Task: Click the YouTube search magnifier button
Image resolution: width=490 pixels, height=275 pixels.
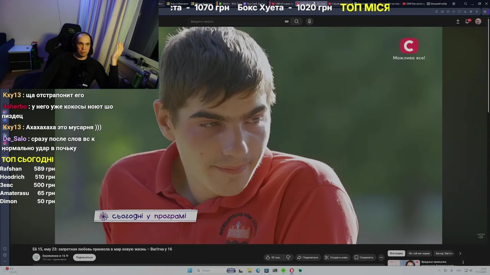Action: tap(296, 21)
